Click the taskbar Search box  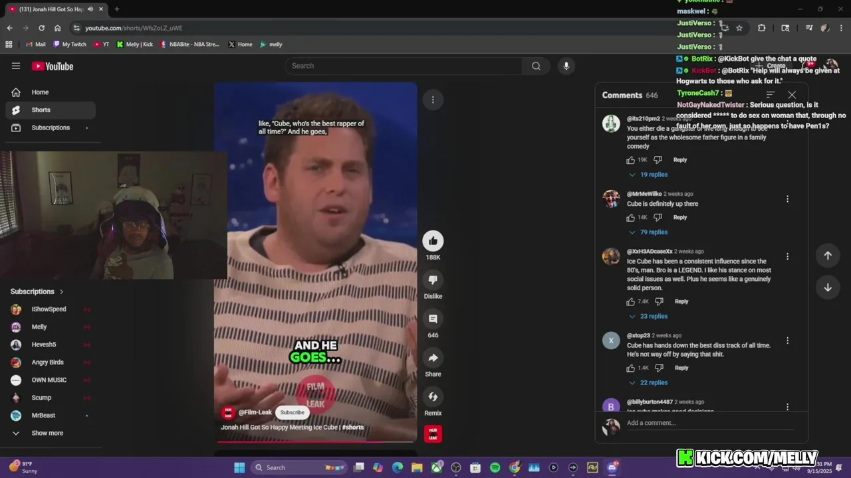tap(299, 467)
